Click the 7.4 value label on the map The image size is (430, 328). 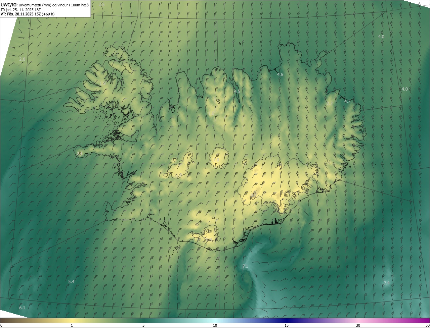[386, 283]
